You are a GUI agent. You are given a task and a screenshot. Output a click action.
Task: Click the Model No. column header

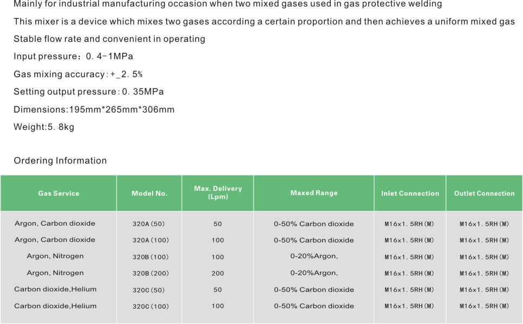click(x=149, y=194)
